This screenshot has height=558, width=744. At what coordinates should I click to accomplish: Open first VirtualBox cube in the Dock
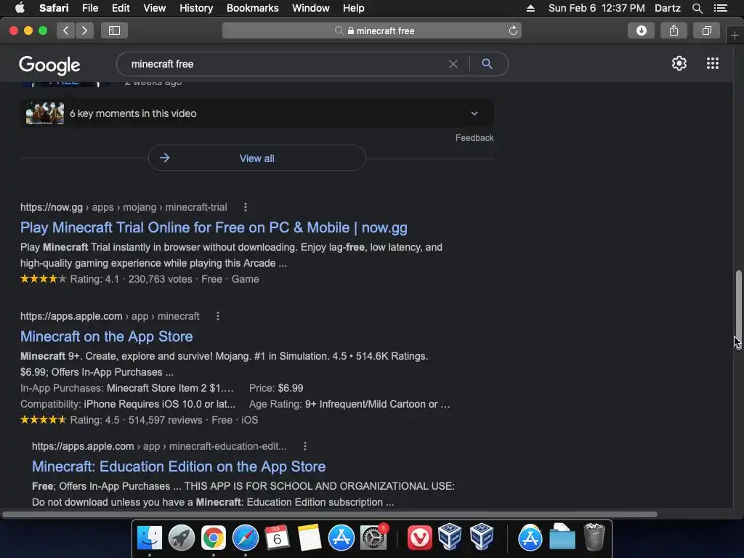tap(449, 538)
